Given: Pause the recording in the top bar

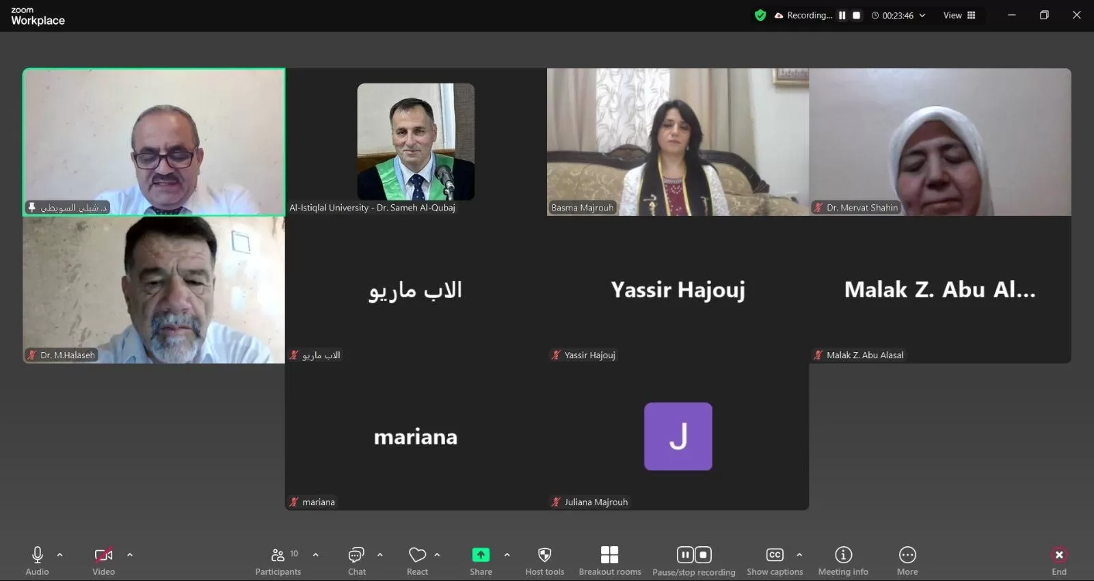Looking at the screenshot, I should [x=842, y=15].
